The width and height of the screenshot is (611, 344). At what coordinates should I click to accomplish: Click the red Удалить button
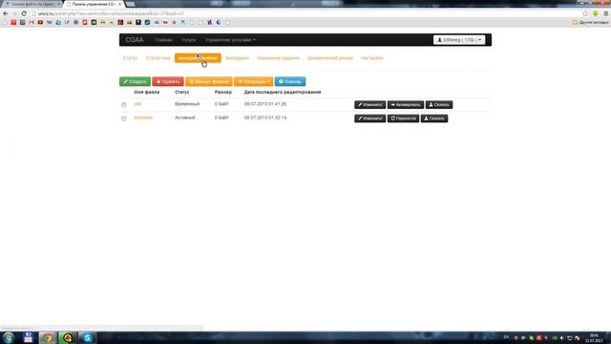click(x=168, y=81)
